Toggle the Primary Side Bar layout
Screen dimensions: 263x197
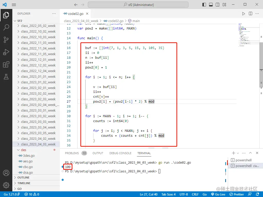(204, 5)
